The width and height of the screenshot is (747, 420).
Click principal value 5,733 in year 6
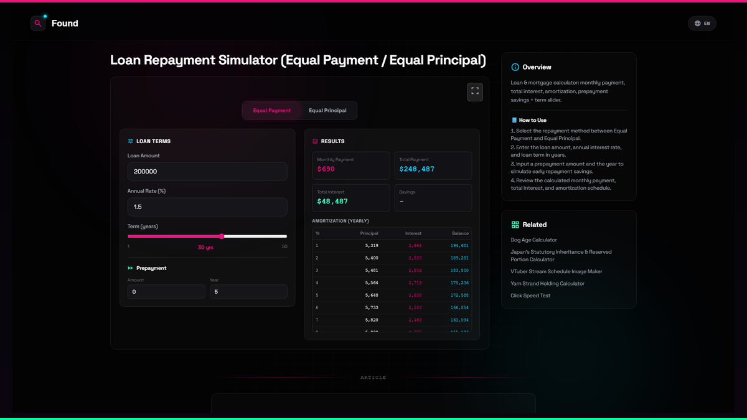pos(372,308)
